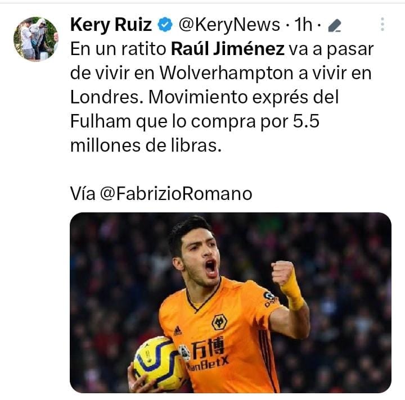Click the bold Raúl Jiménez name
Screen dimensions: 405x400
pyautogui.click(x=228, y=49)
